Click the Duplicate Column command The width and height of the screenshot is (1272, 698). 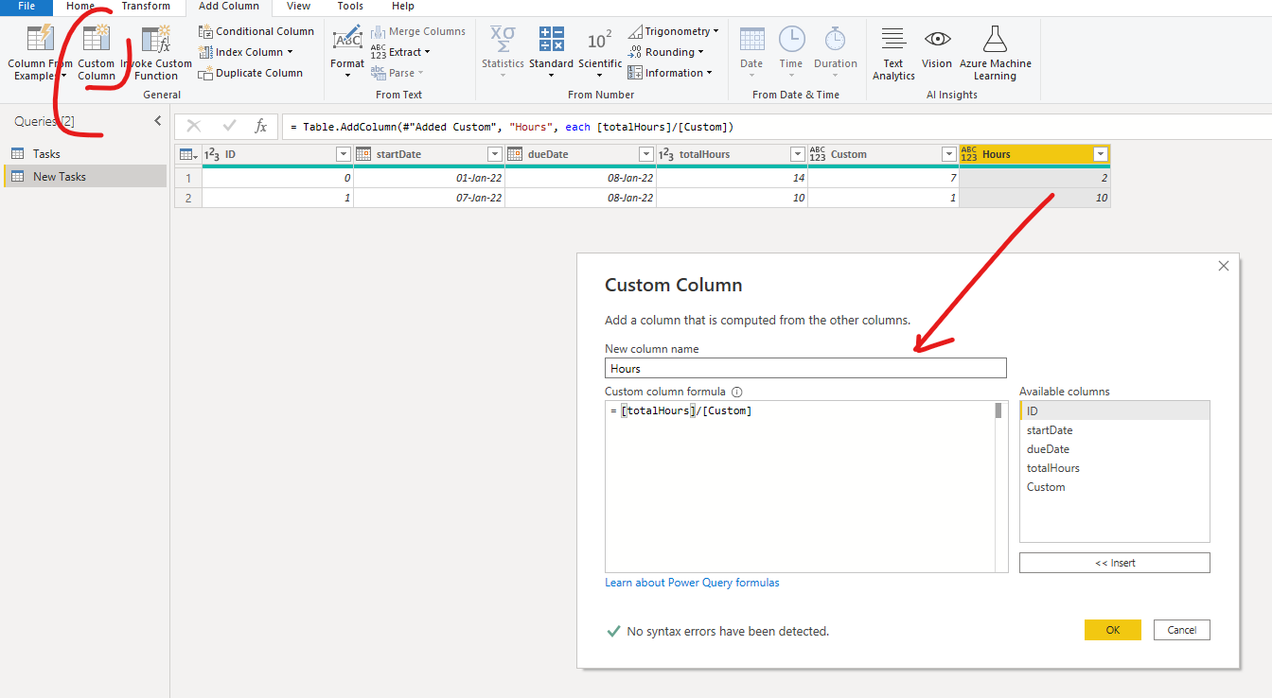pyautogui.click(x=250, y=73)
